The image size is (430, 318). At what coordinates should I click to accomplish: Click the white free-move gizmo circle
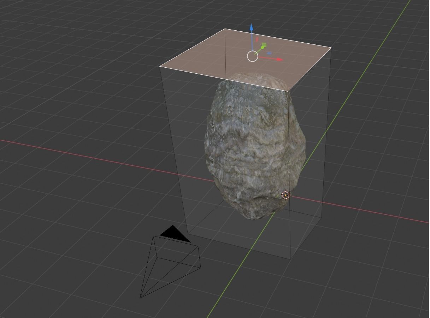252,56
